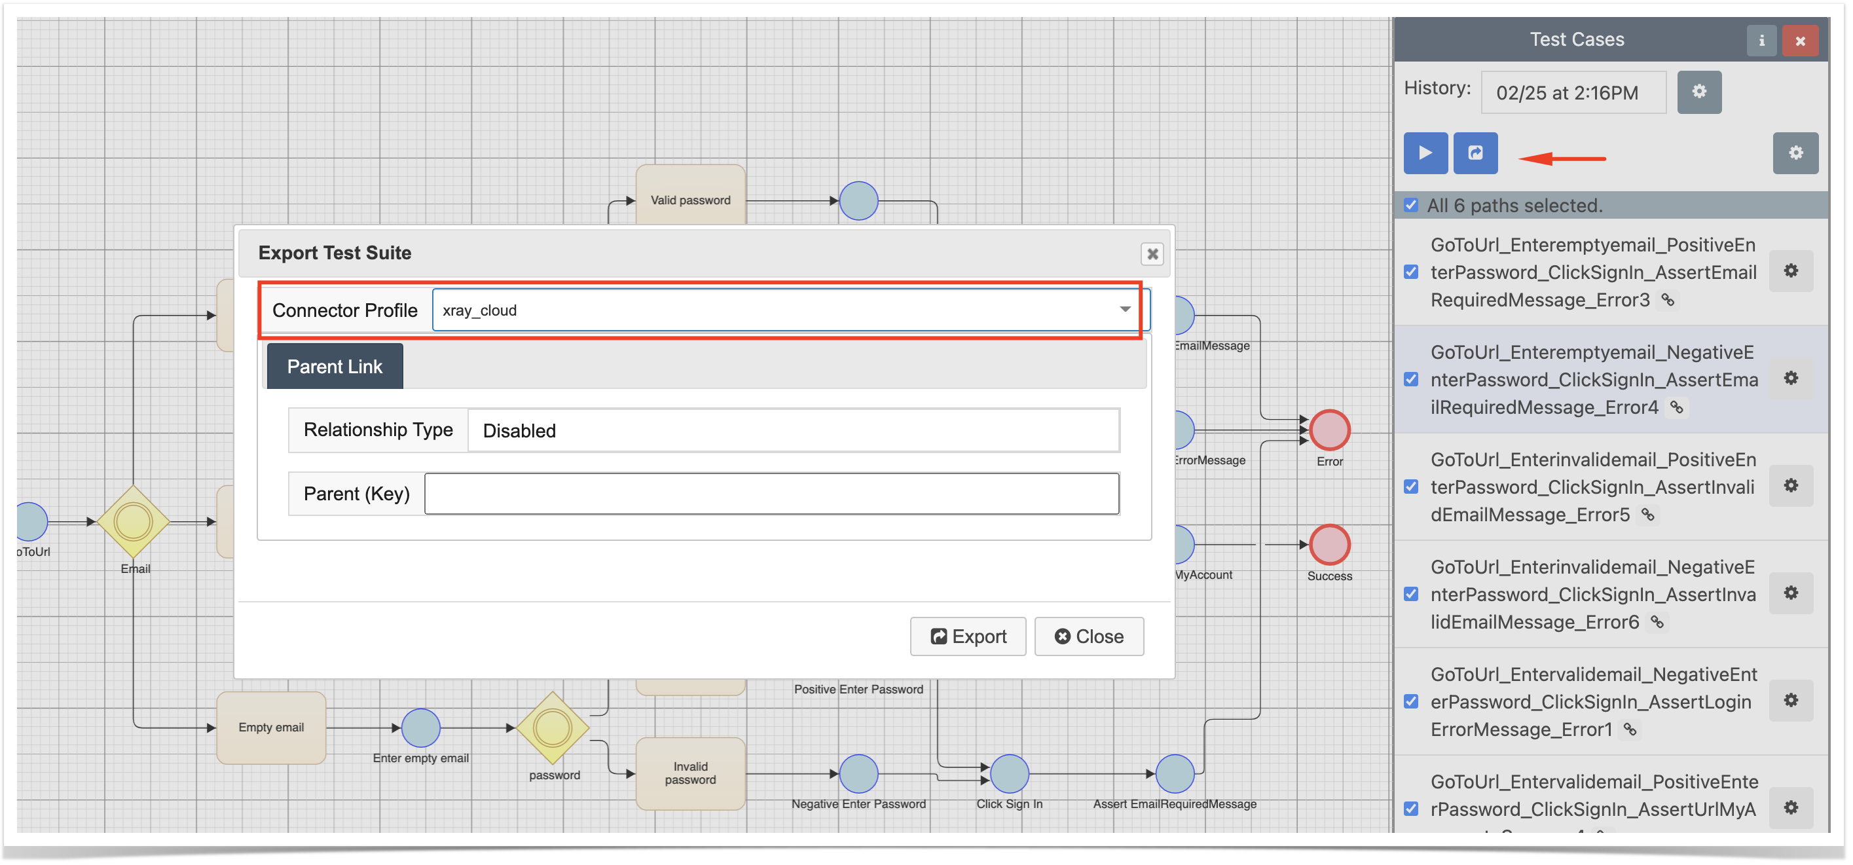Close Export Test Suite dialog with X
This screenshot has width=1853, height=865.
[1152, 254]
